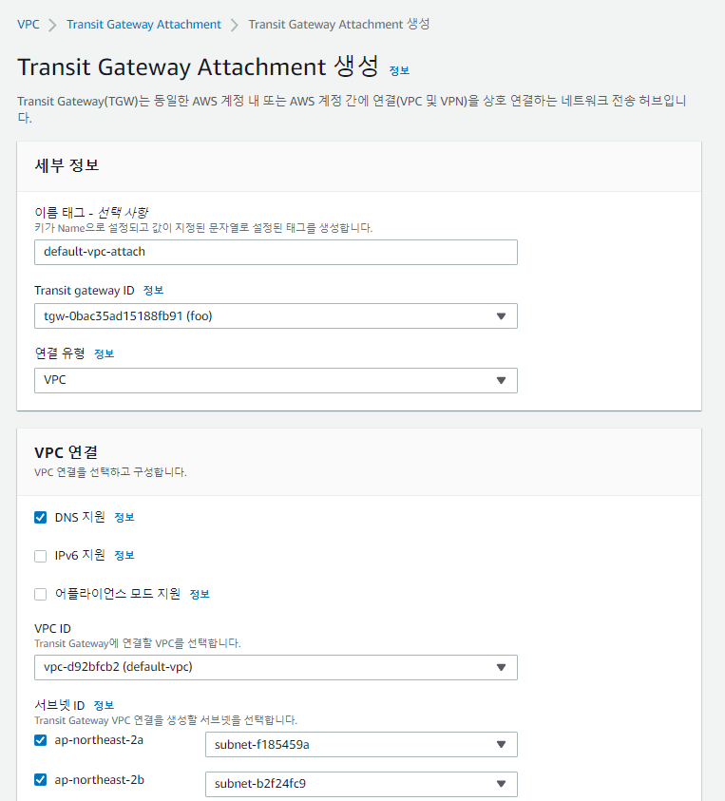Open the subnet-b2f24fc9 dropdown
This screenshot has width=725, height=801.
click(361, 784)
